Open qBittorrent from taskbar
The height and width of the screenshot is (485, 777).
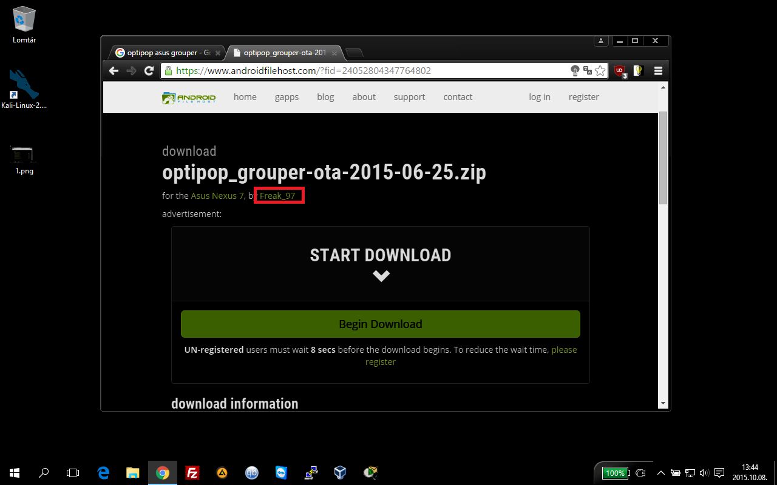tap(251, 473)
